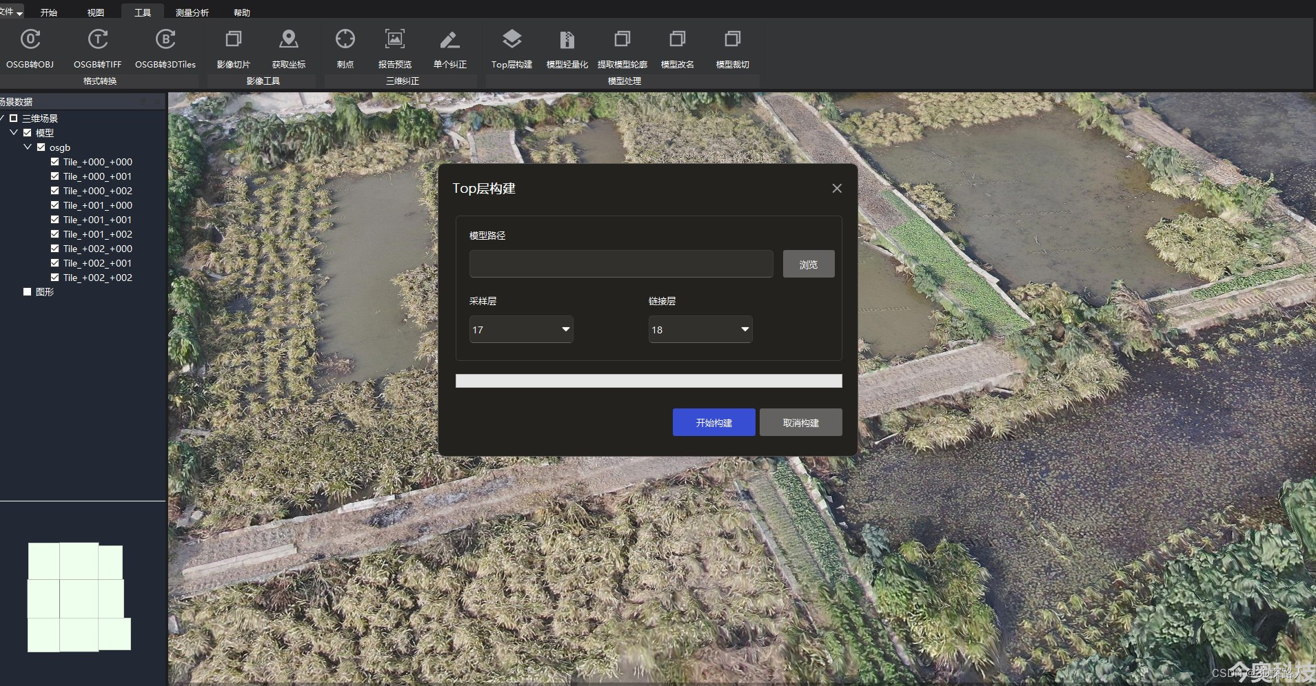Screen dimensions: 1316x686
Task: Toggle the Tile_+002_+002 tile visibility checkbox
Action: (54, 278)
